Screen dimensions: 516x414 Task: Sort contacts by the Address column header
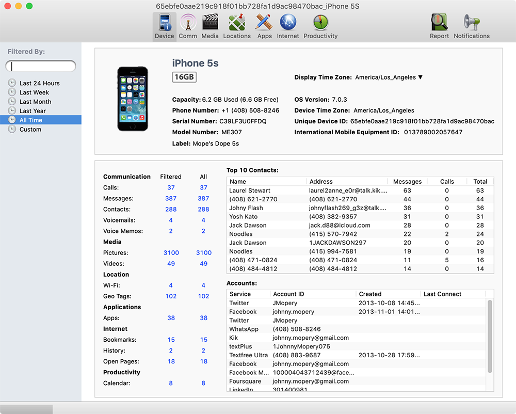pos(347,181)
